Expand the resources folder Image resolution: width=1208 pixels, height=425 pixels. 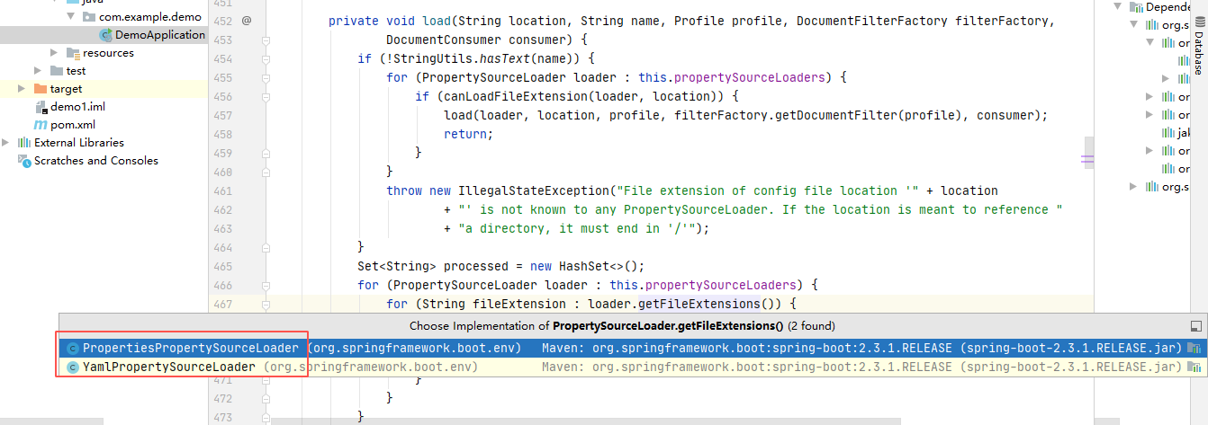click(x=54, y=53)
